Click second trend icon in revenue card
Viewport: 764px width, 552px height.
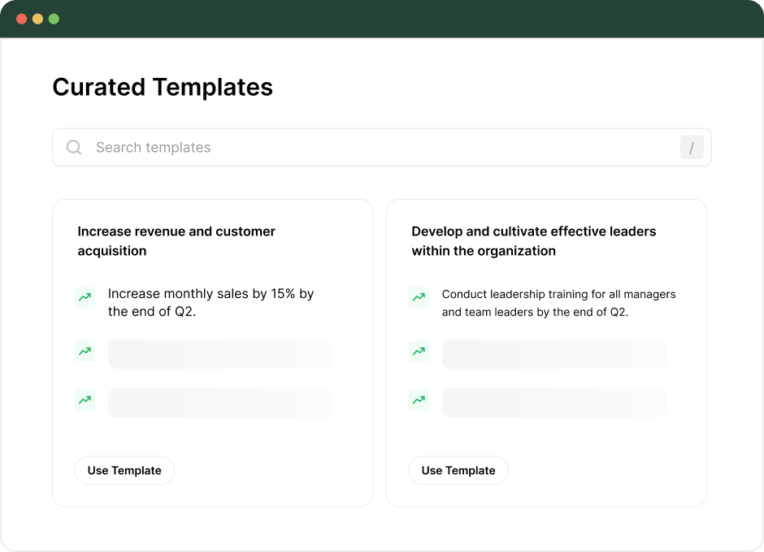click(x=85, y=351)
